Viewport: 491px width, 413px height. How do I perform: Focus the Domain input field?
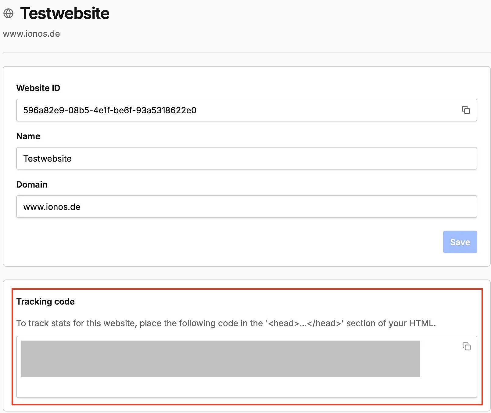coord(246,206)
